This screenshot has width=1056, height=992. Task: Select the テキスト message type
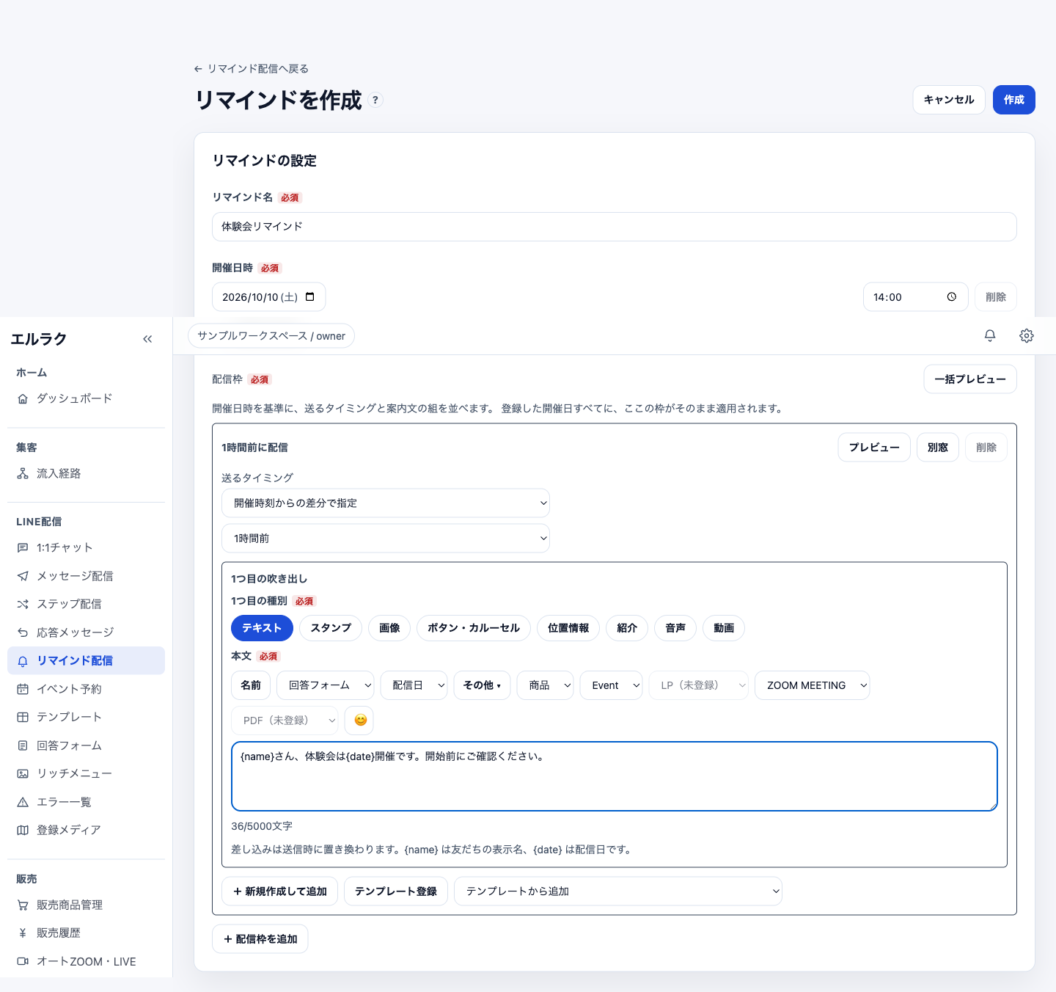click(x=262, y=628)
